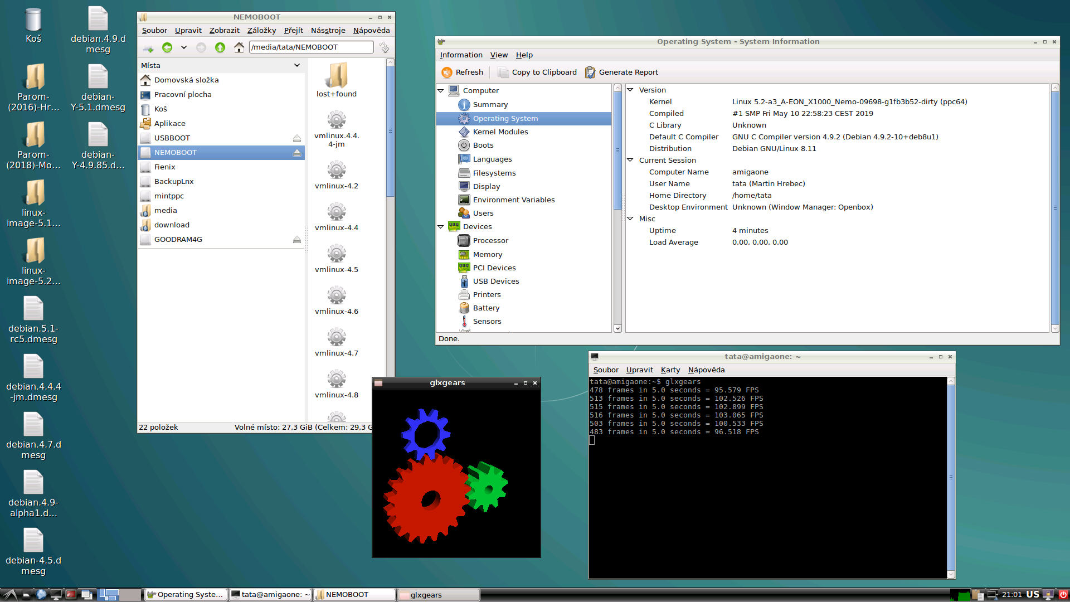Eject the USBBOOT volume
The image size is (1070, 602).
click(x=297, y=138)
